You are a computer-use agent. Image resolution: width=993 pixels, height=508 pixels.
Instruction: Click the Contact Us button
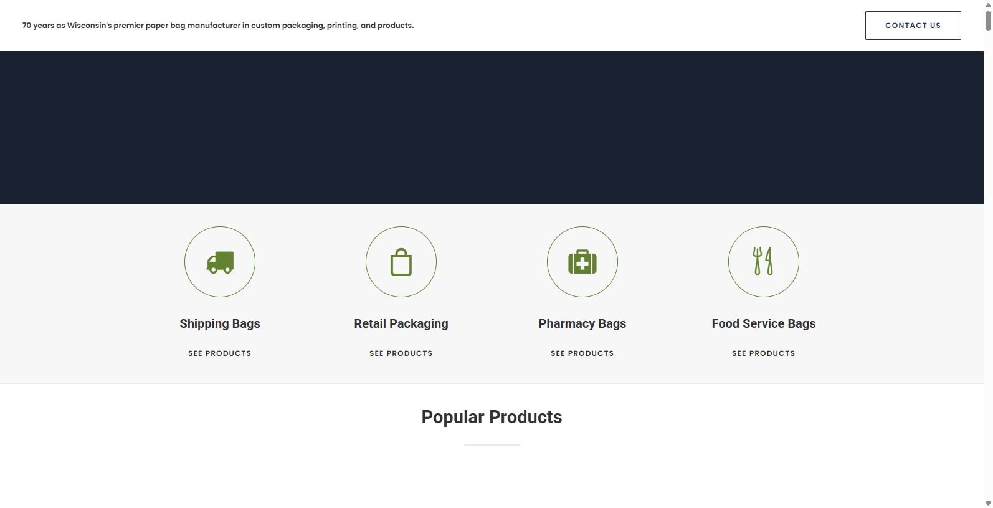pyautogui.click(x=913, y=26)
